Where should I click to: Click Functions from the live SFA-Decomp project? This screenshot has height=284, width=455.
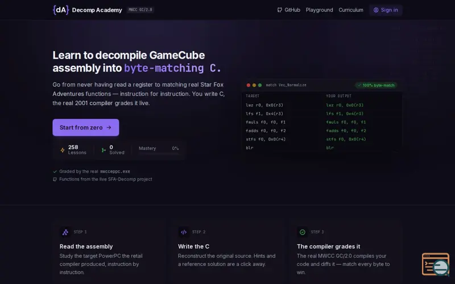tap(106, 179)
